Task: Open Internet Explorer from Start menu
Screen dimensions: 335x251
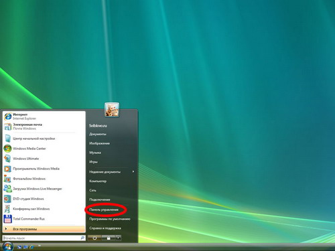Action: 44,116
